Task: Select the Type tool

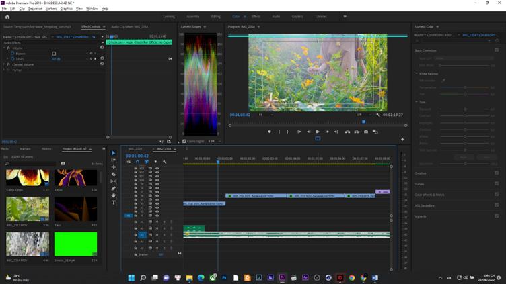Action: click(114, 203)
